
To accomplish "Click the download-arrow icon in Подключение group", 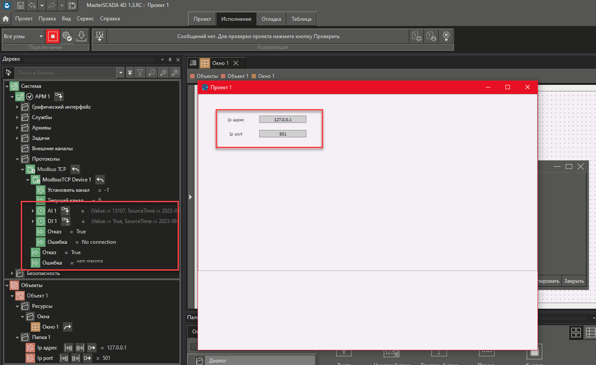I will 81,36.
